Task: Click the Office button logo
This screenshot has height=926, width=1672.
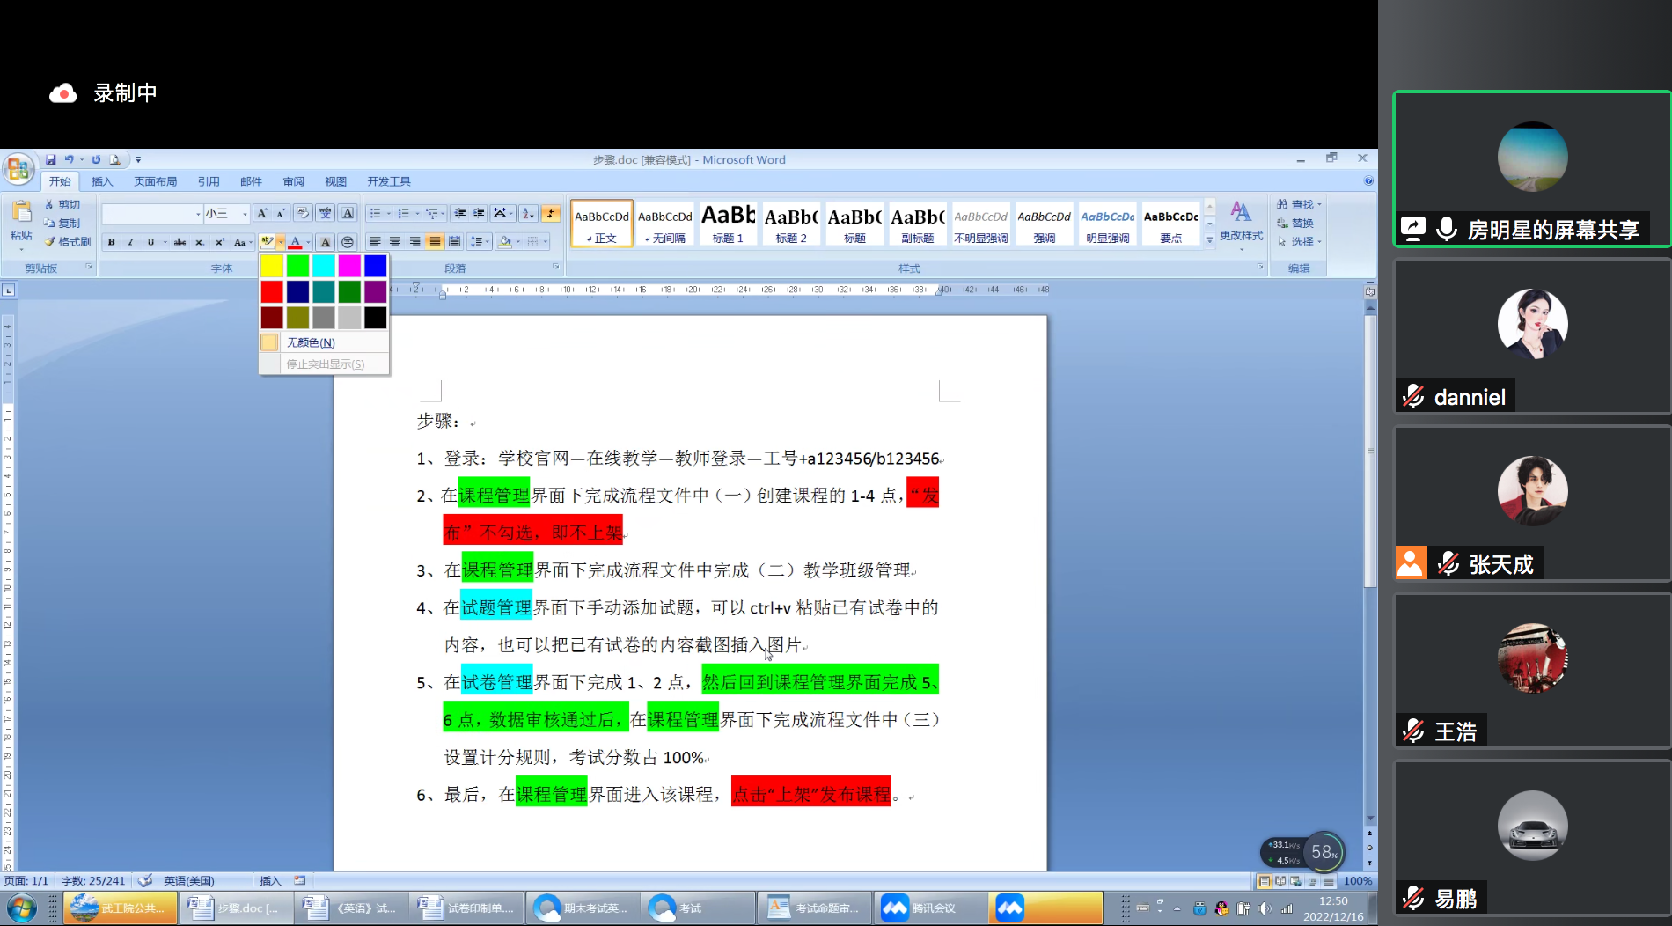Action: [x=18, y=167]
